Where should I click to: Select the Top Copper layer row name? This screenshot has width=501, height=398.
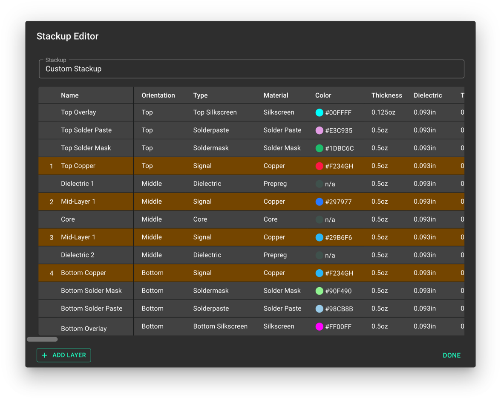(x=78, y=166)
